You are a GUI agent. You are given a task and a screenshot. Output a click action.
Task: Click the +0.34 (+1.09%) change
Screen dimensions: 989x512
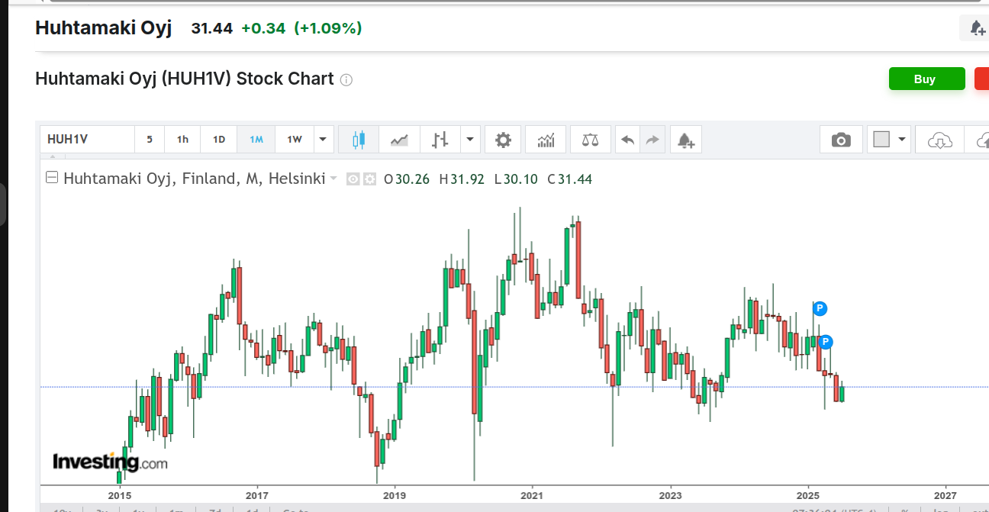(x=302, y=28)
